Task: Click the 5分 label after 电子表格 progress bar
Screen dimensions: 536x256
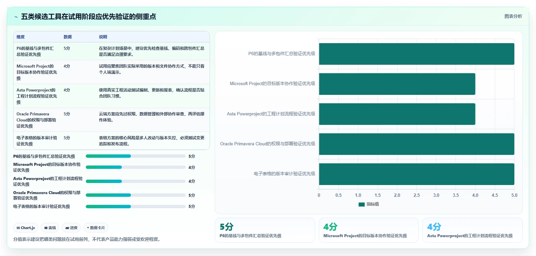Action: (192, 207)
